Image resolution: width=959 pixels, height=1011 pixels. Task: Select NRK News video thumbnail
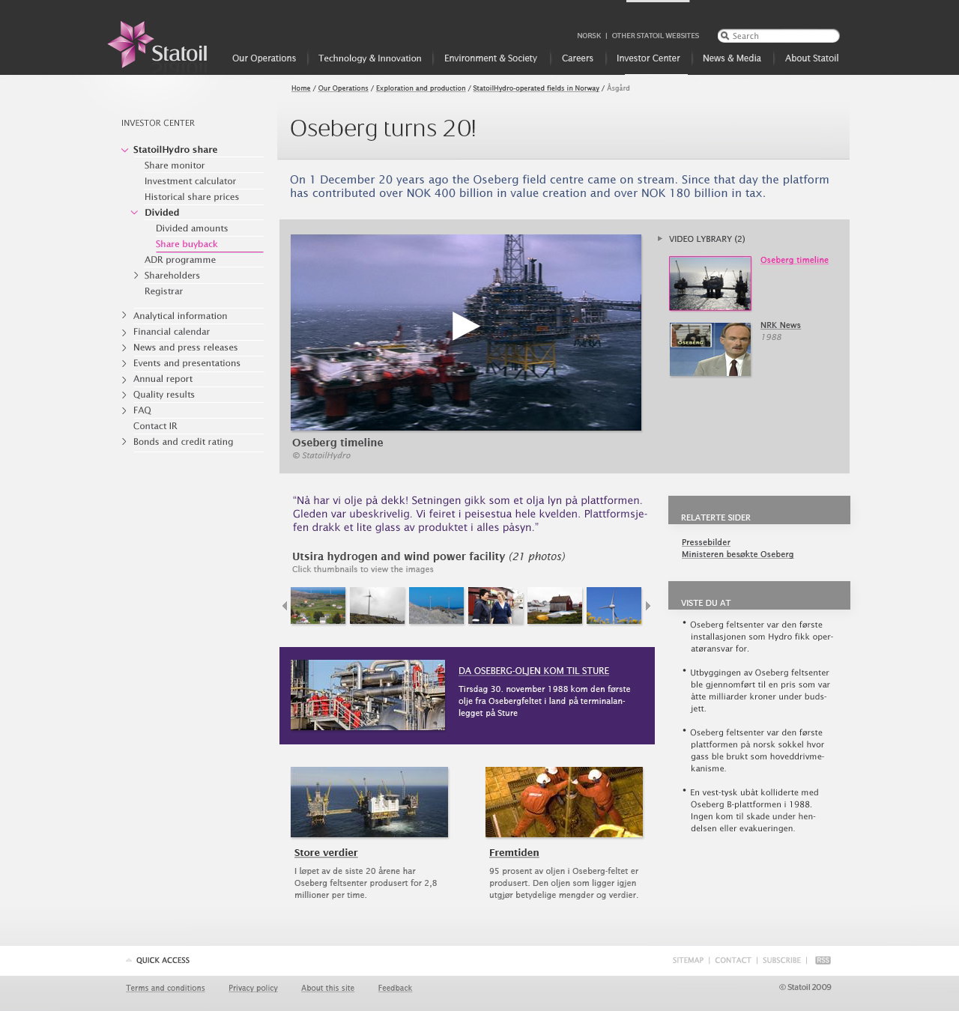(x=710, y=349)
